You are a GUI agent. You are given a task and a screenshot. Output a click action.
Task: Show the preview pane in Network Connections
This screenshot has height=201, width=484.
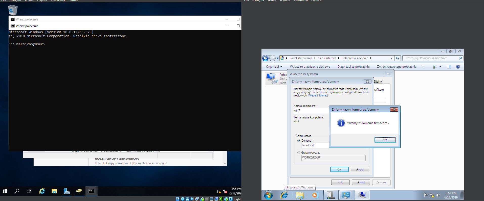[449, 67]
